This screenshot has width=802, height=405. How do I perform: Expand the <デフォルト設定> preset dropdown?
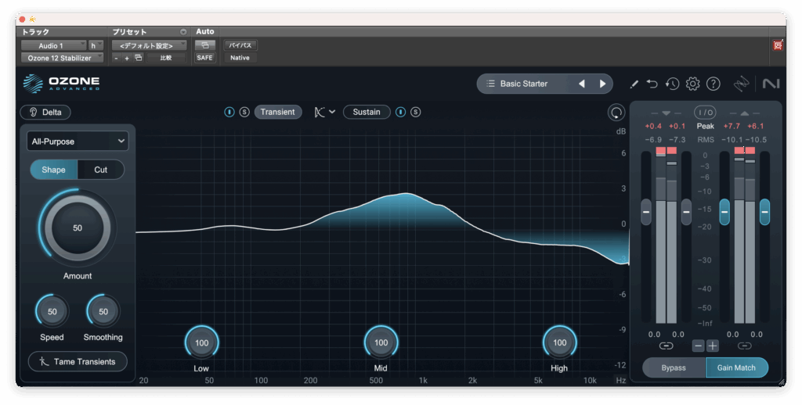coord(149,45)
